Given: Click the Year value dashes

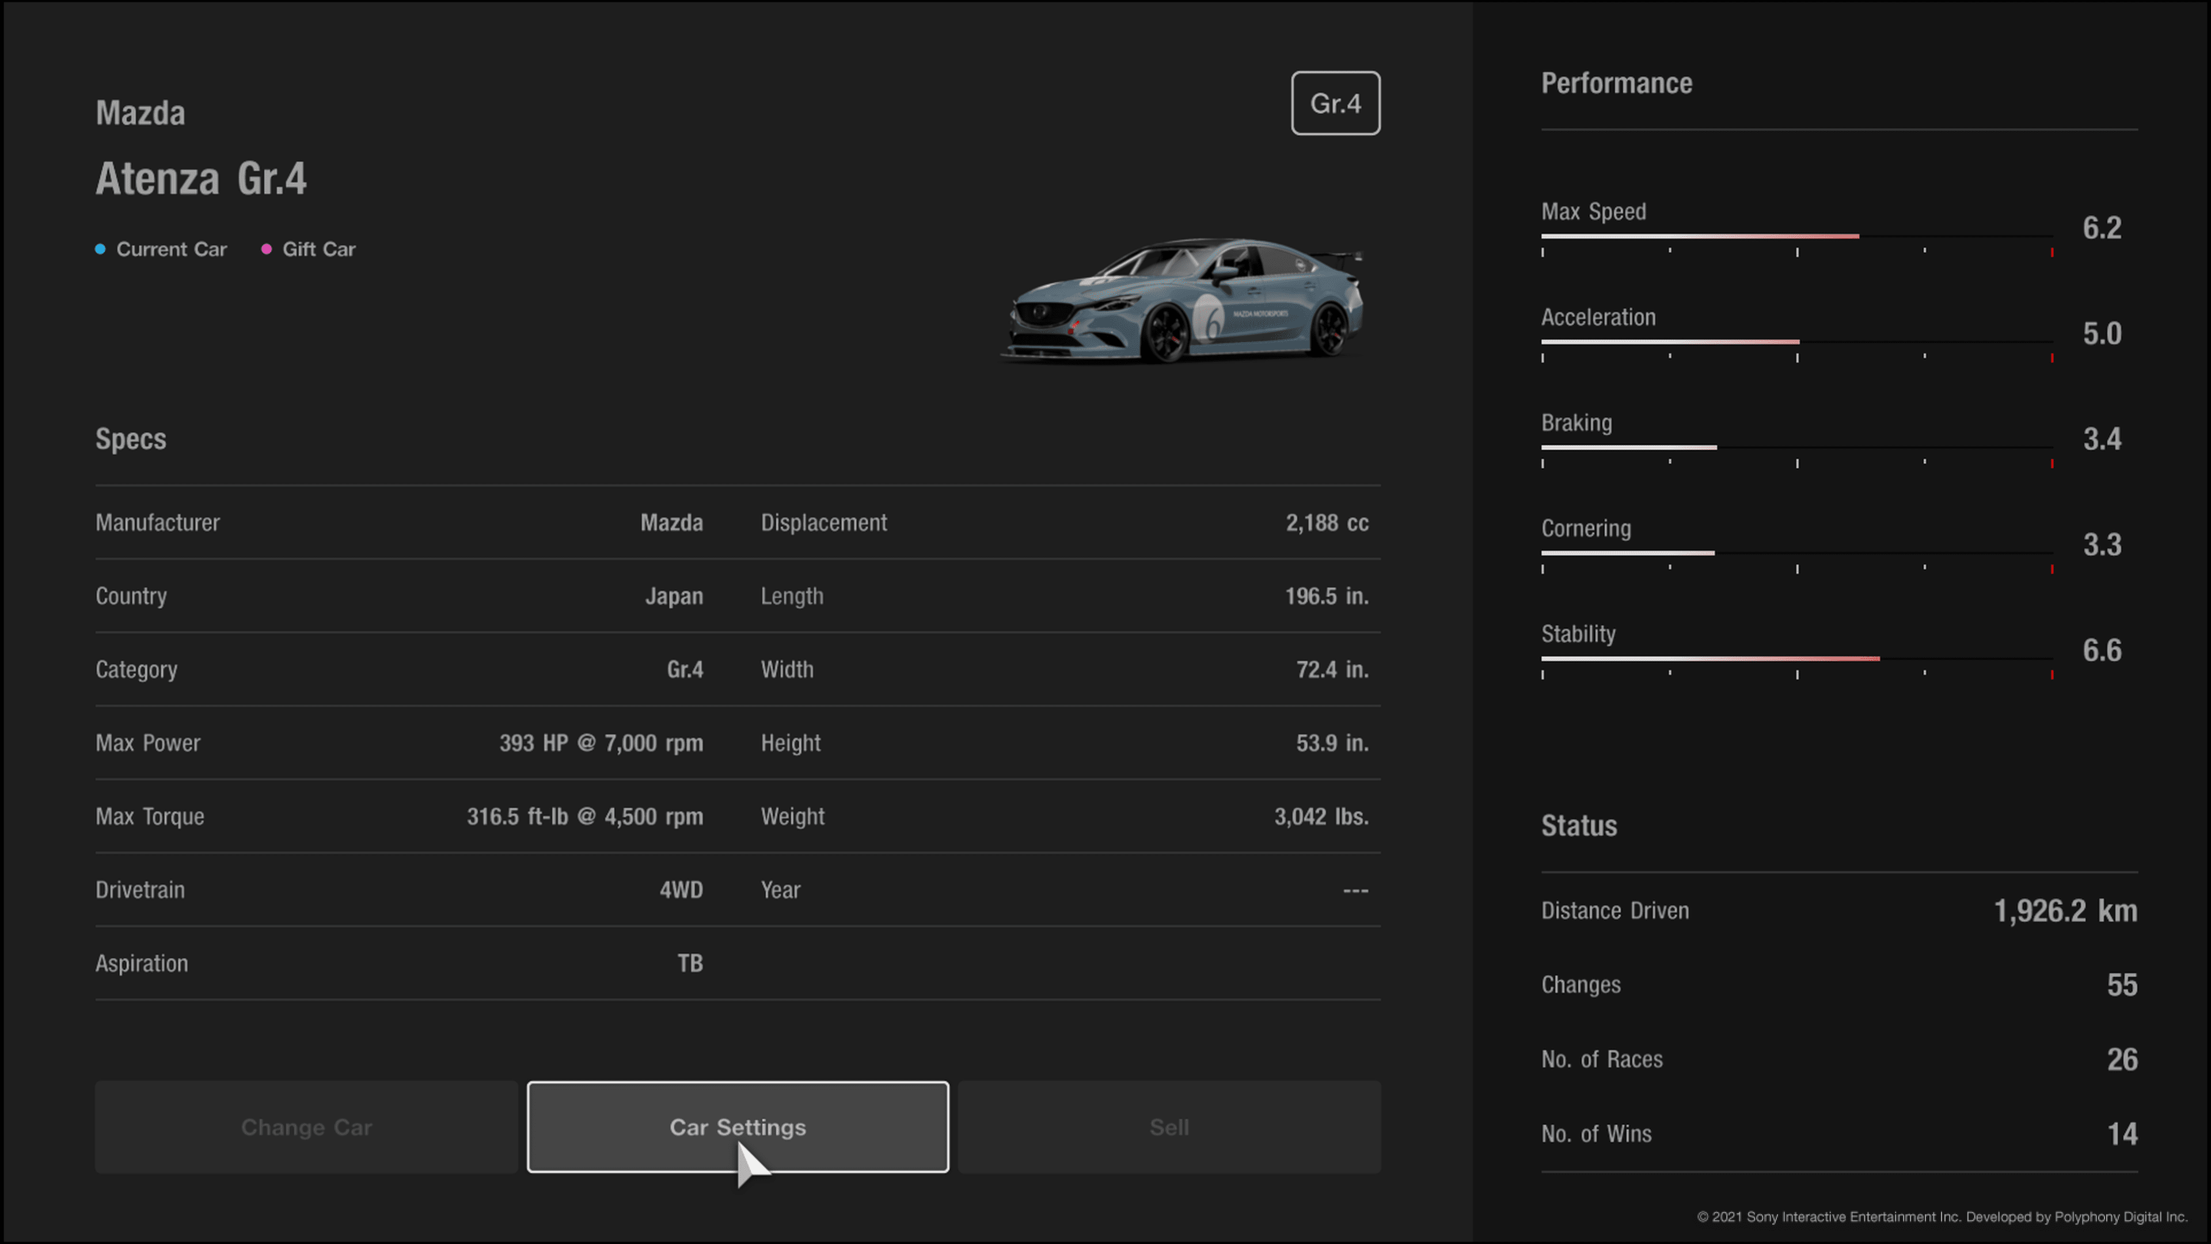Looking at the screenshot, I should pyautogui.click(x=1355, y=890).
